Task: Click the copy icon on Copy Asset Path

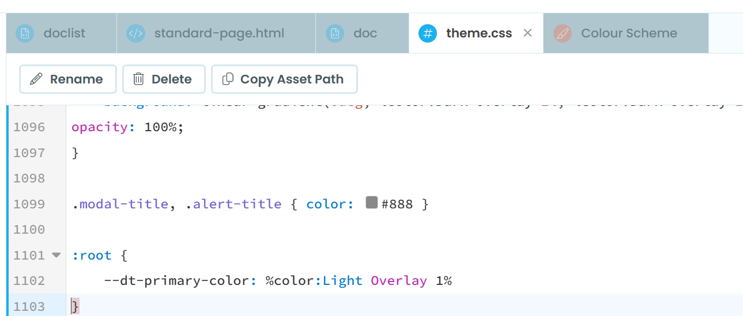Action: point(228,79)
